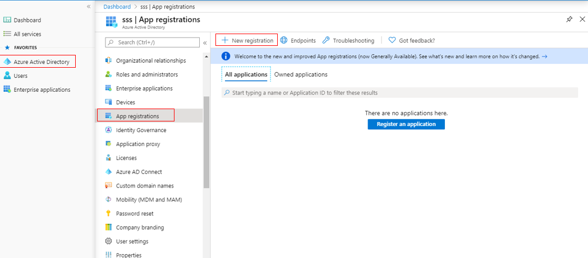Click the Mobility (MDM and MAM) icon

pos(109,200)
